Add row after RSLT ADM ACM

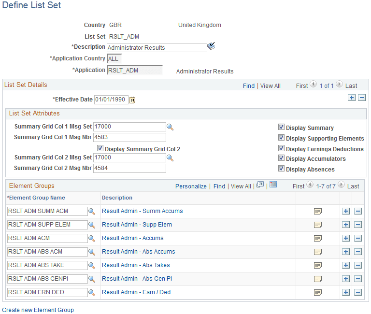coord(346,238)
